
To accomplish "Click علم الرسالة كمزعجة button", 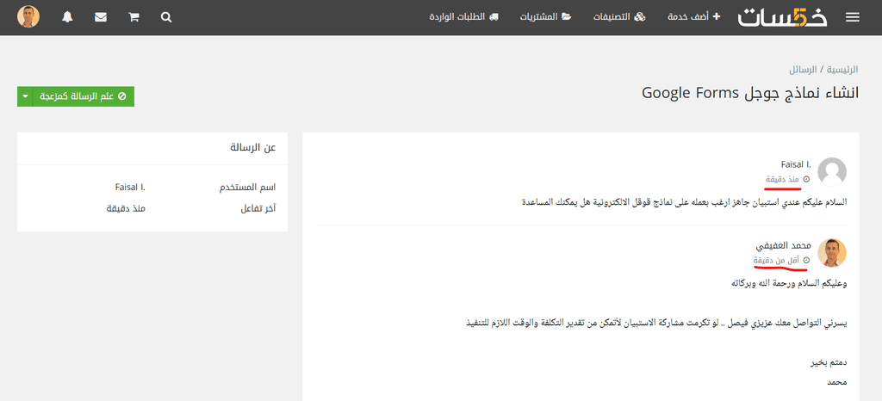I will tap(84, 96).
